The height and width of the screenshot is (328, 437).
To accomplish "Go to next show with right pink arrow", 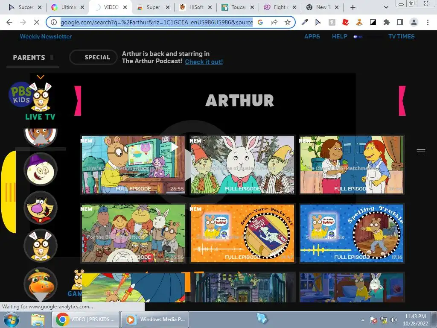I will tap(402, 101).
